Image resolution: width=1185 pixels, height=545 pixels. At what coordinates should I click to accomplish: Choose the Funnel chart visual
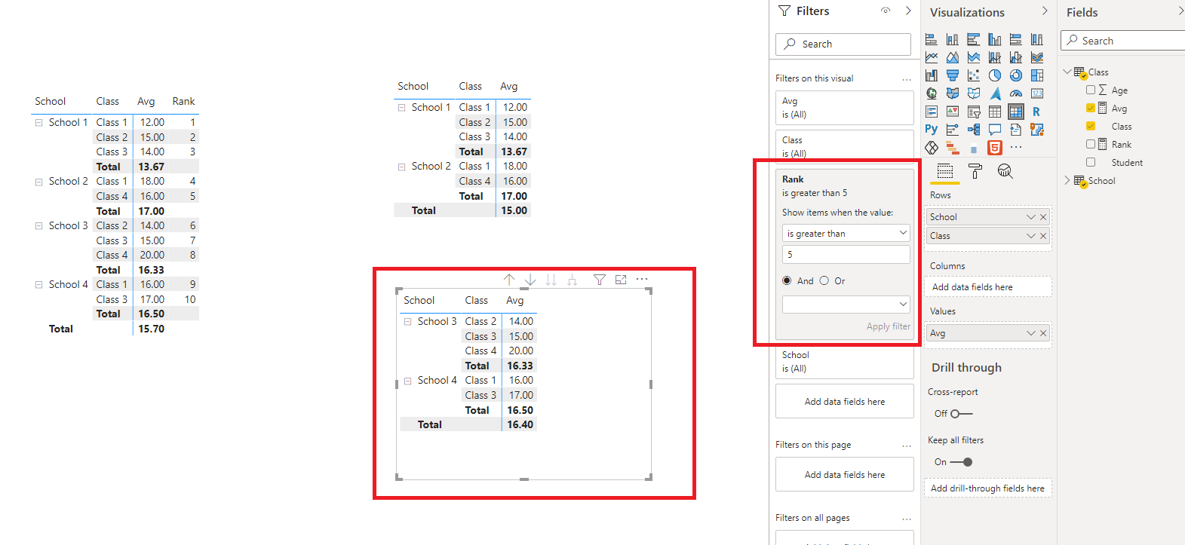tap(953, 75)
